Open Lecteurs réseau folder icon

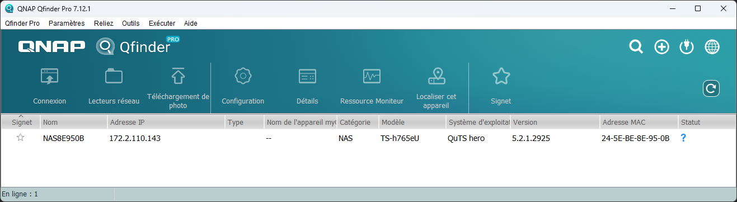(x=114, y=76)
